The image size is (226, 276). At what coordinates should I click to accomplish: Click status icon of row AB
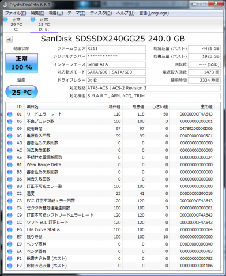click(10, 143)
